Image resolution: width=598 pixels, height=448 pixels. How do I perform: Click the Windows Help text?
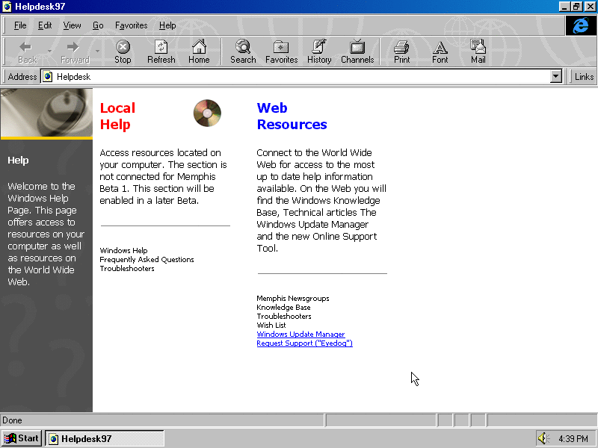tap(123, 250)
